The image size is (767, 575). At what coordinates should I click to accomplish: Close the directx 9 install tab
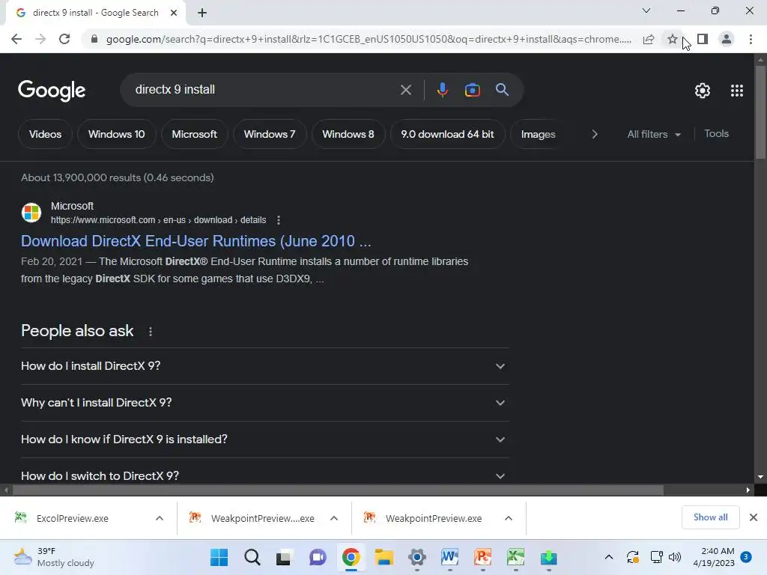click(174, 13)
